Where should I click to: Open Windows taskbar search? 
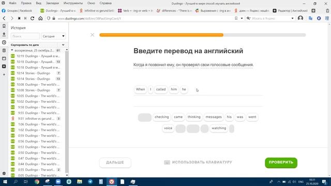click(16, 181)
